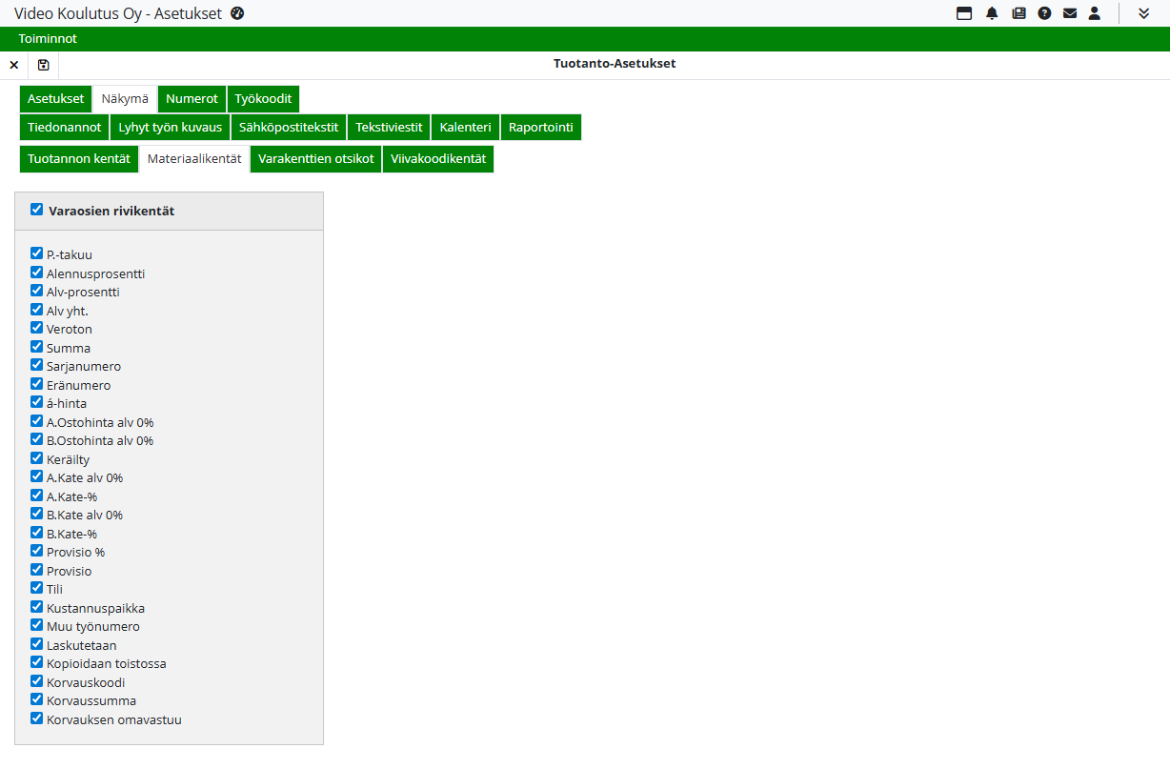Click the save disk icon

pyautogui.click(x=44, y=65)
